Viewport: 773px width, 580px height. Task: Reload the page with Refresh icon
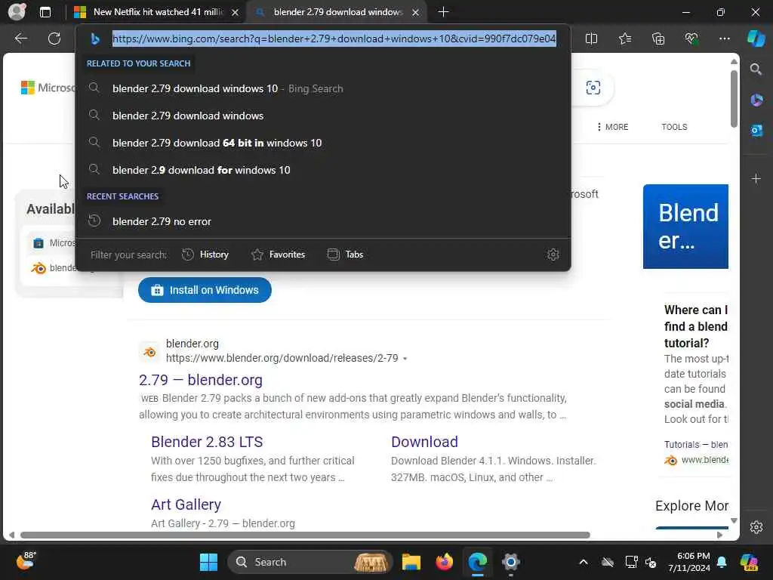(54, 39)
